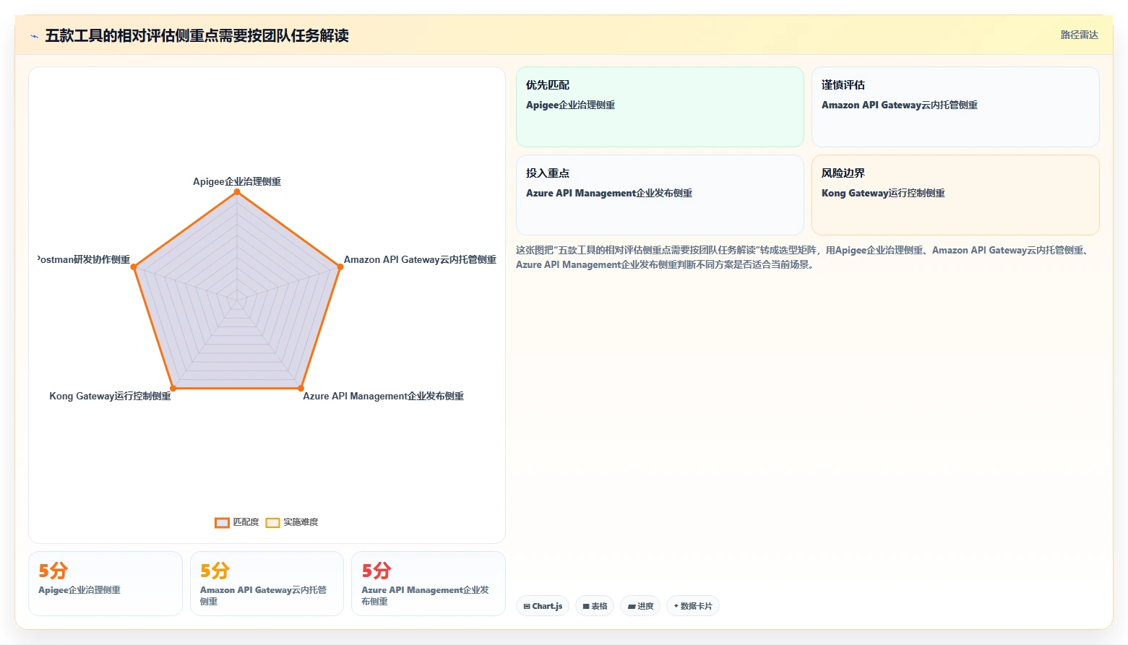Click the header icon beside the title
Image resolution: width=1128 pixels, height=645 pixels.
click(x=34, y=36)
